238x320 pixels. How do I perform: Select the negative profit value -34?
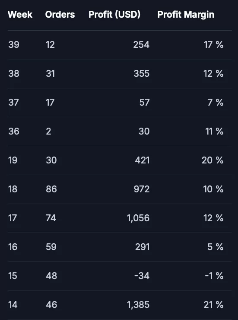(142, 276)
